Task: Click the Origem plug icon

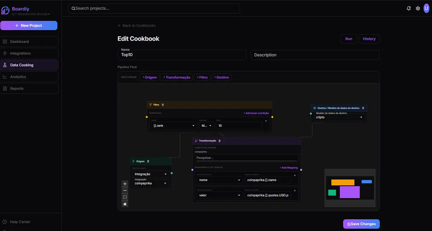Action: click(133, 161)
